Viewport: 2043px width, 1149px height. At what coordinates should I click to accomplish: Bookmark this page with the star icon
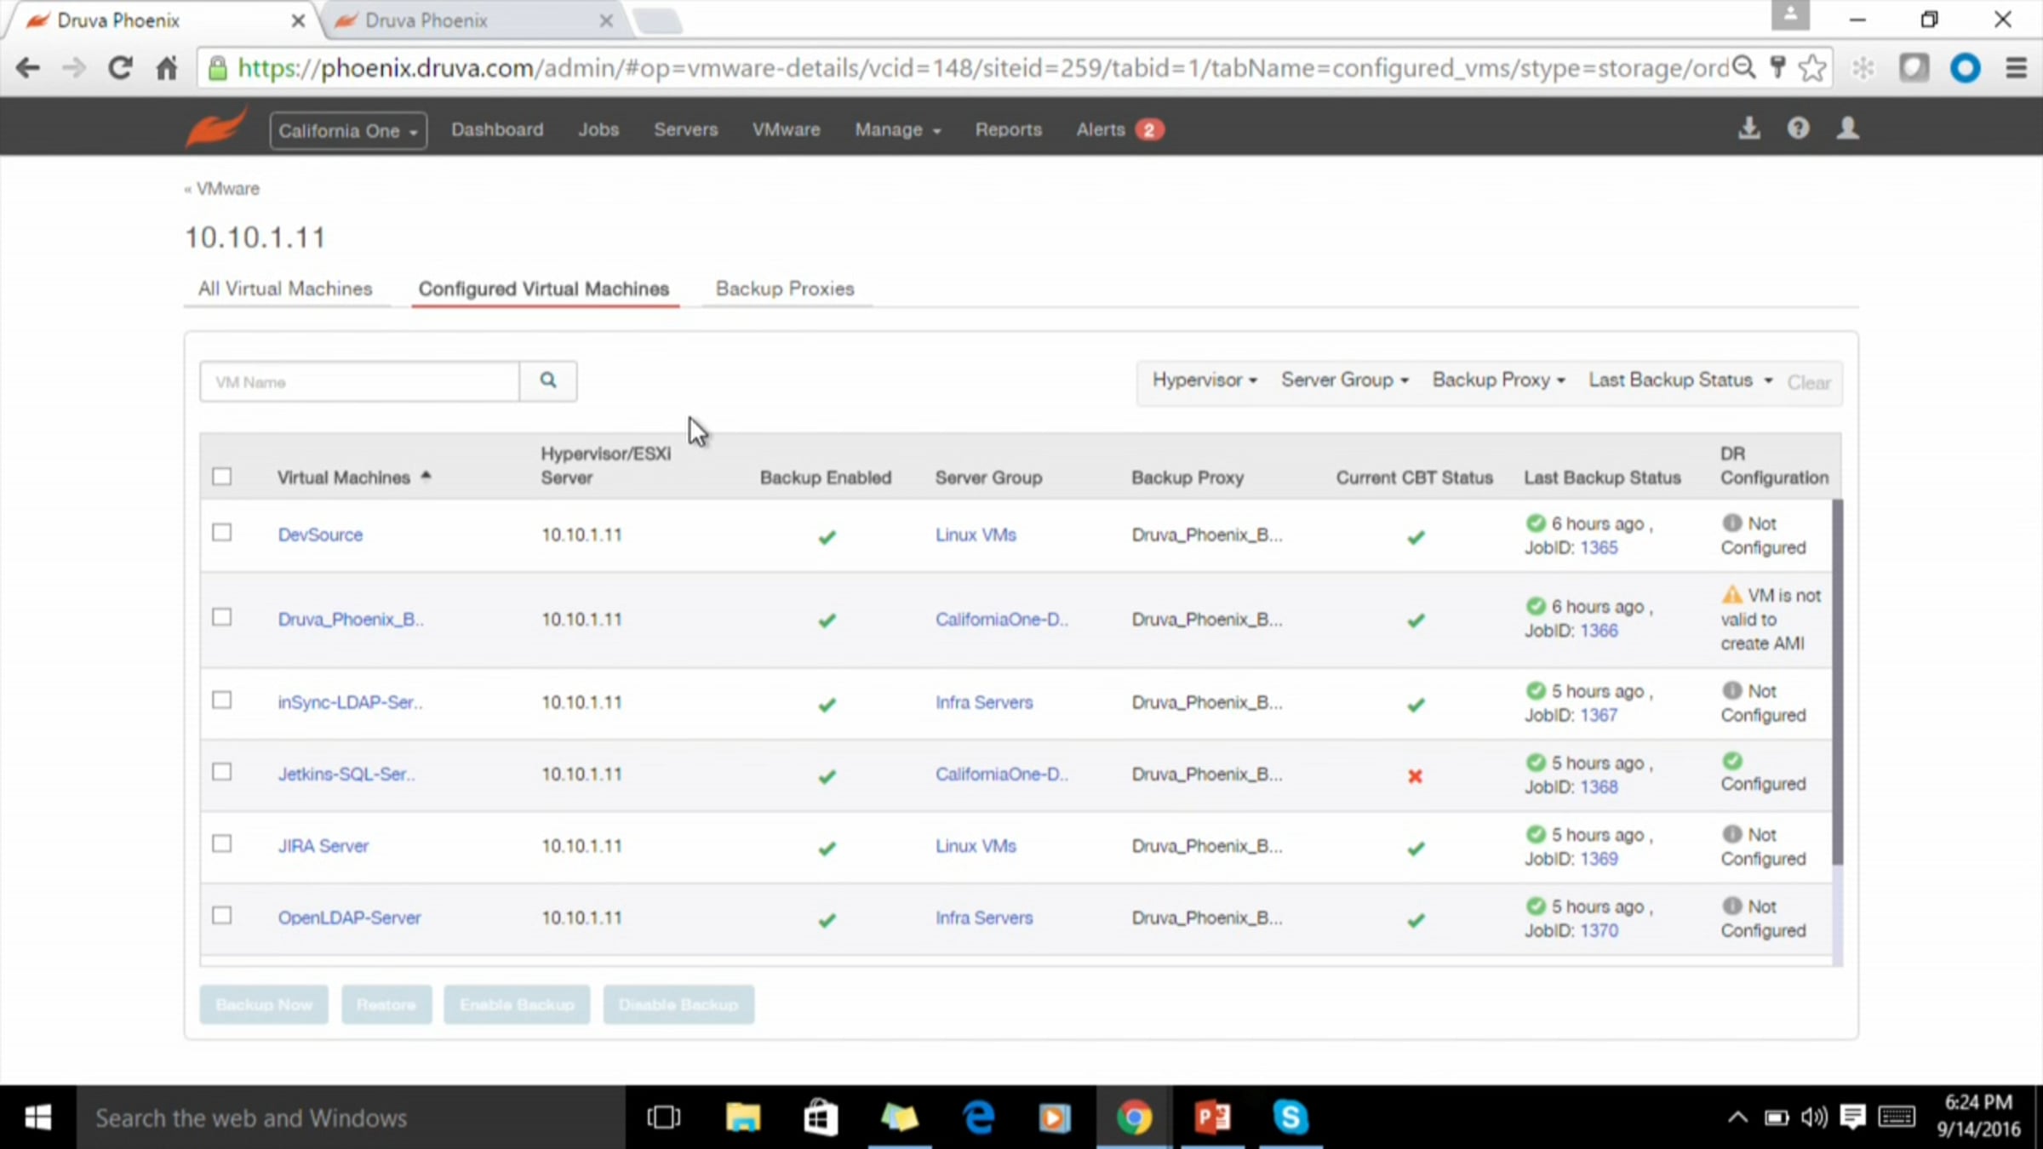[1812, 68]
